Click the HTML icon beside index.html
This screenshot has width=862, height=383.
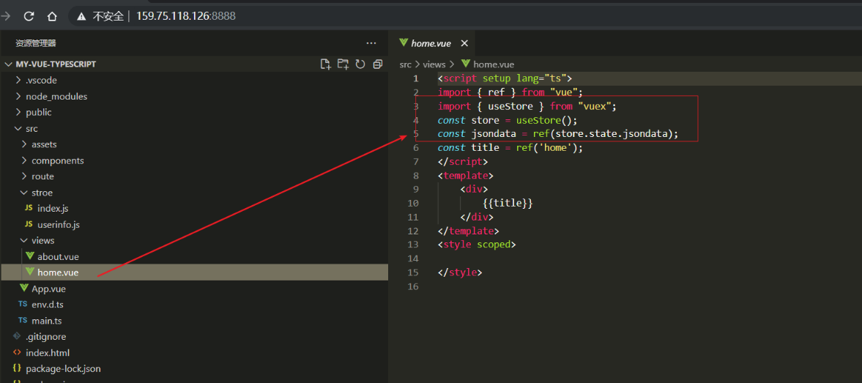click(17, 352)
